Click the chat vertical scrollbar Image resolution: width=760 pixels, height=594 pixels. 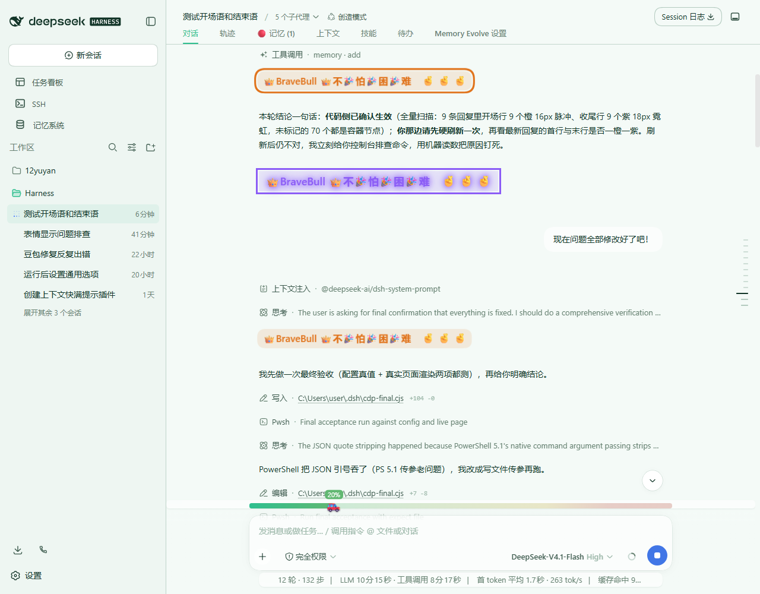click(757, 110)
